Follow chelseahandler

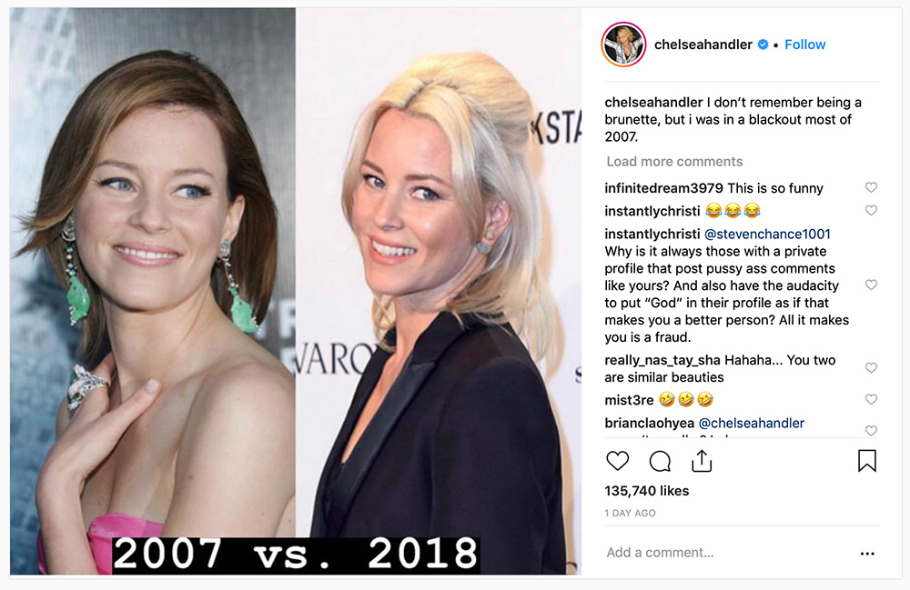coord(805,45)
